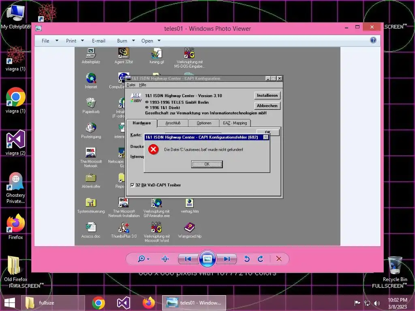Open the zoom magnifier control
Viewport: 415px width, 311px height.
143,259
